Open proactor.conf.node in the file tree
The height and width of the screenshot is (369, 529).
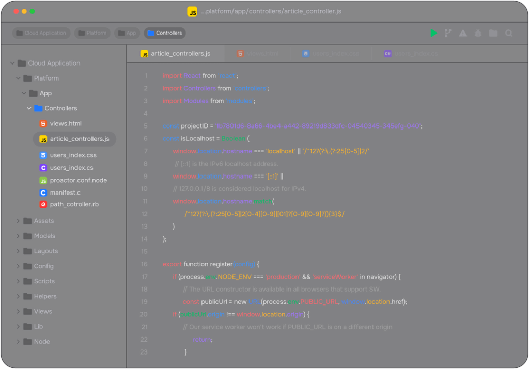pyautogui.click(x=79, y=180)
